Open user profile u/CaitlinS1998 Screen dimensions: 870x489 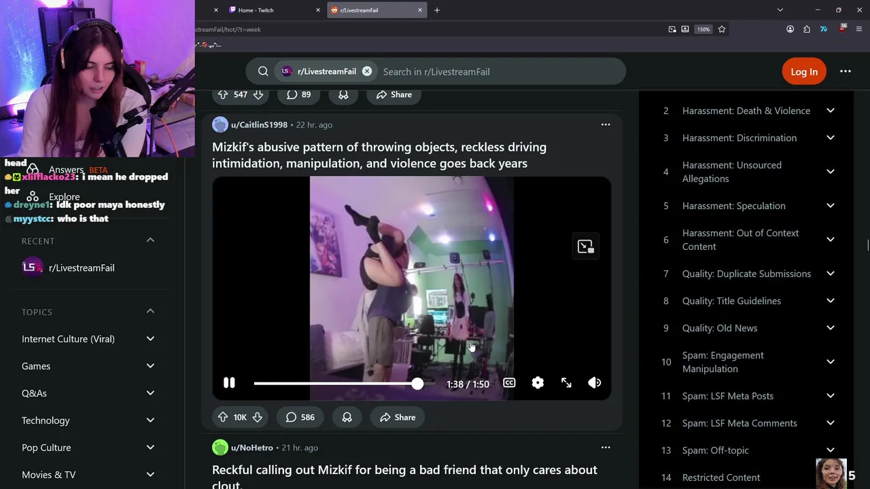pos(259,125)
